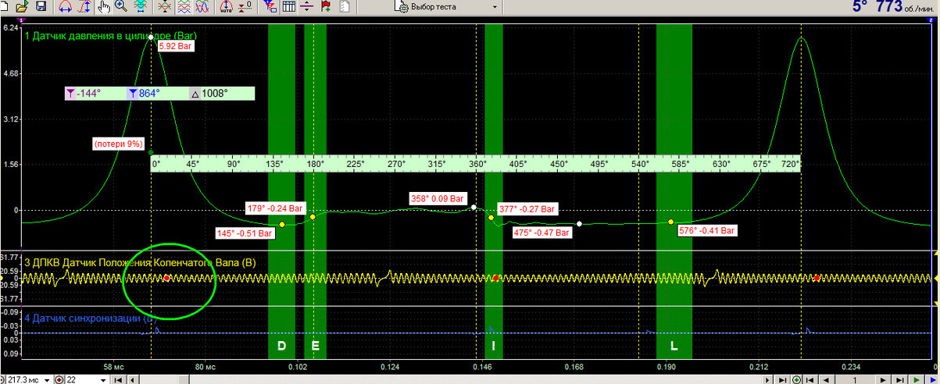
Task: Select vertical measurement tool with blue arrow
Action: pyautogui.click(x=85, y=7)
